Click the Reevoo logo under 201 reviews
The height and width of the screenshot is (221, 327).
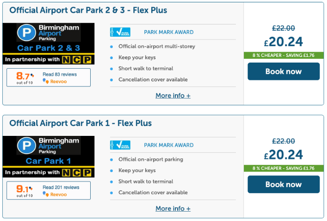click(56, 194)
